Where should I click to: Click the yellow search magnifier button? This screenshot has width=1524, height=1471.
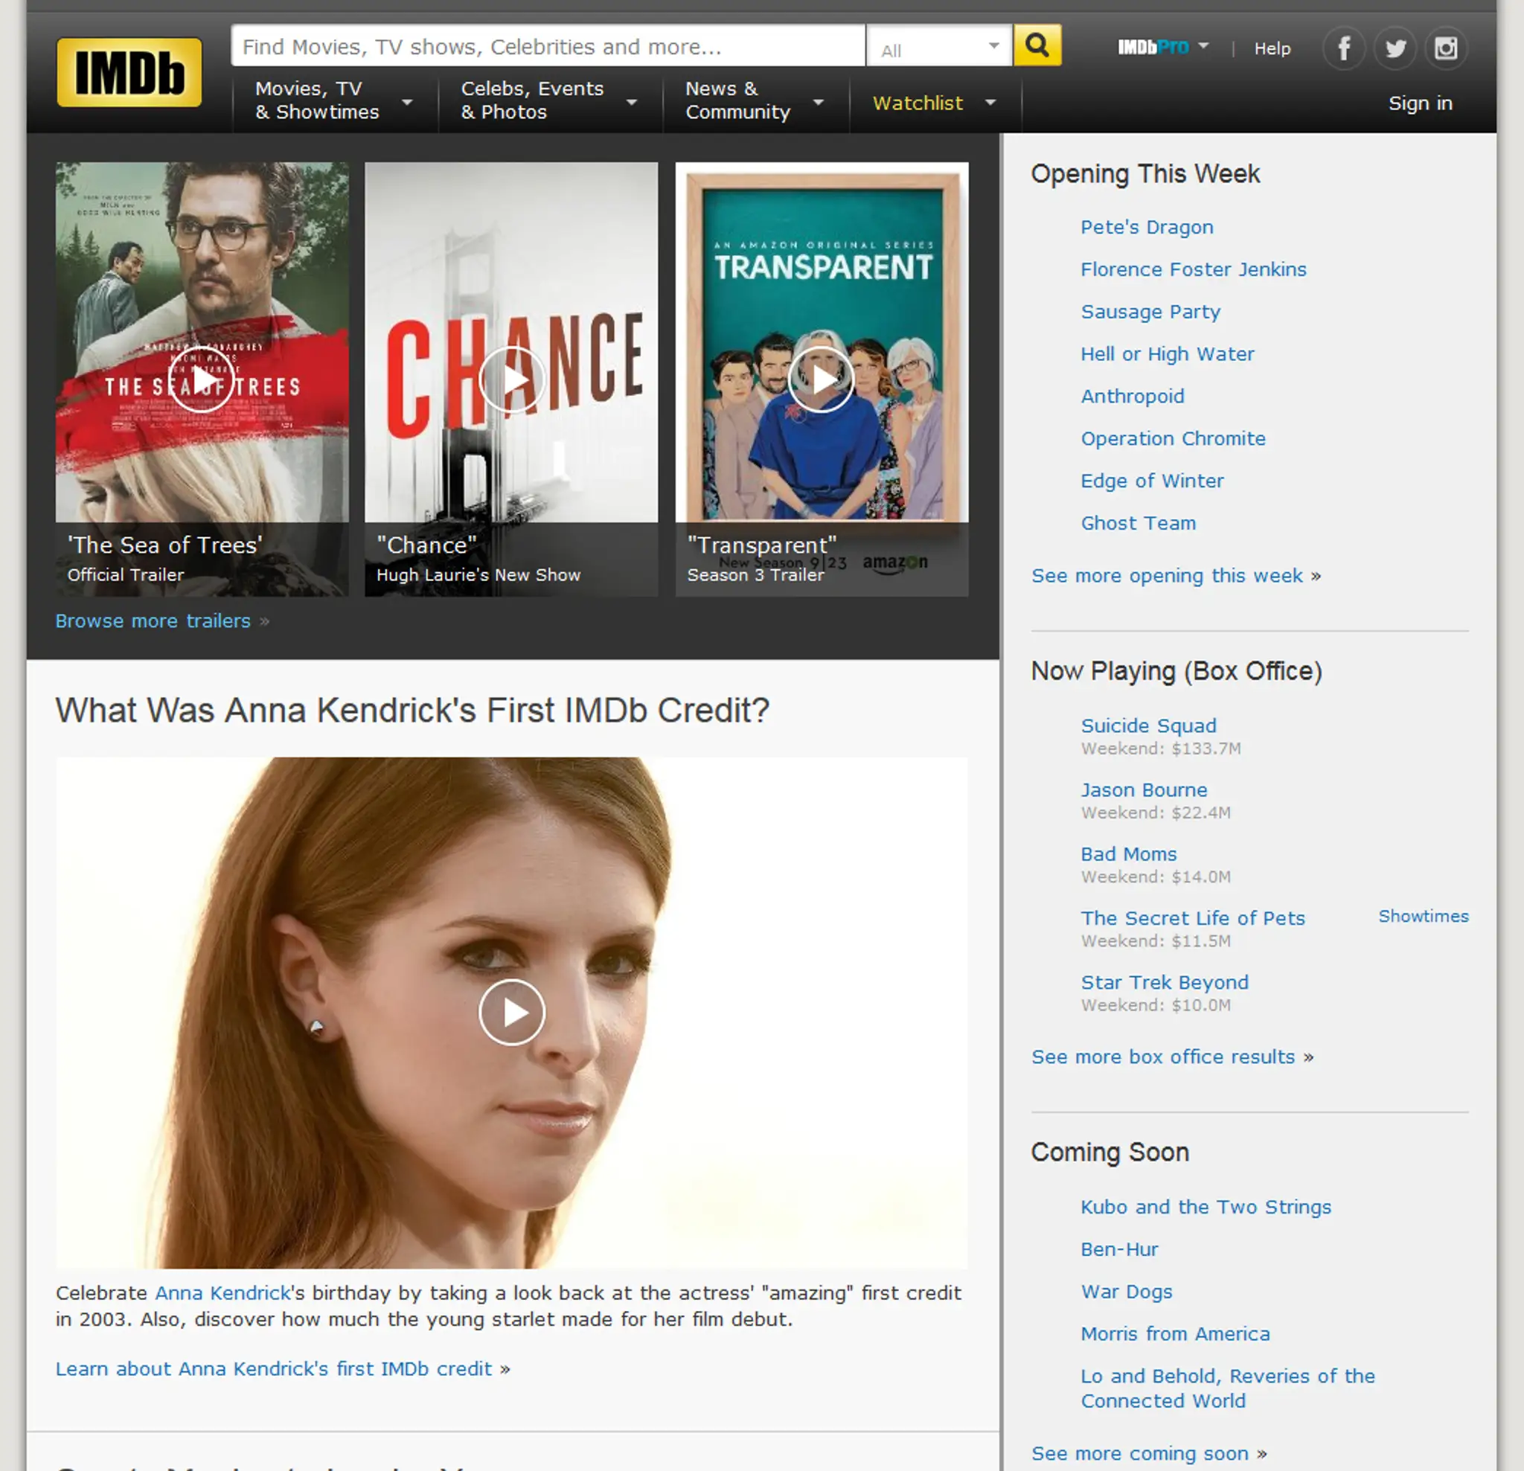pos(1037,45)
